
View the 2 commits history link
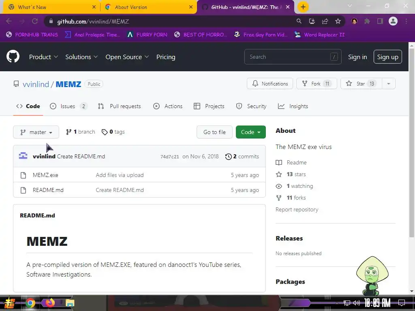242,156
